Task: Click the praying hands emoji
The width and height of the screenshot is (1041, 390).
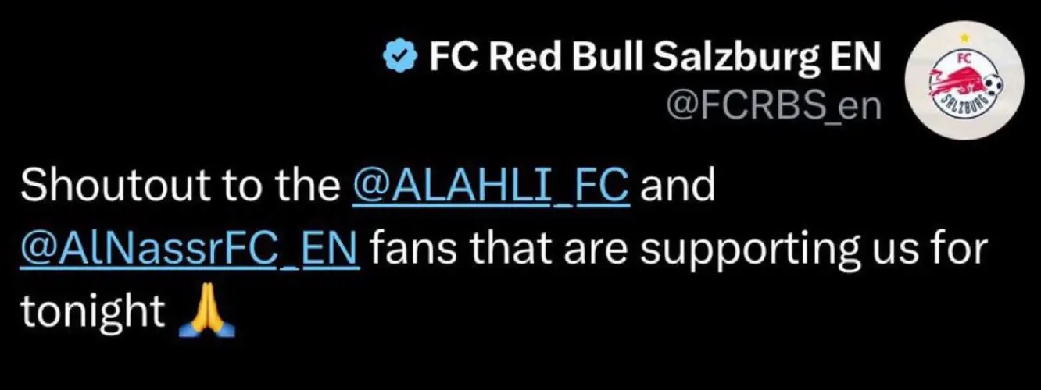Action: coord(207,314)
